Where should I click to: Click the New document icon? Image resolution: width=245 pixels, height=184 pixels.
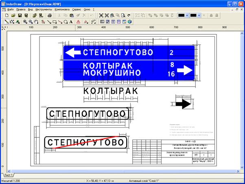coord(7,15)
